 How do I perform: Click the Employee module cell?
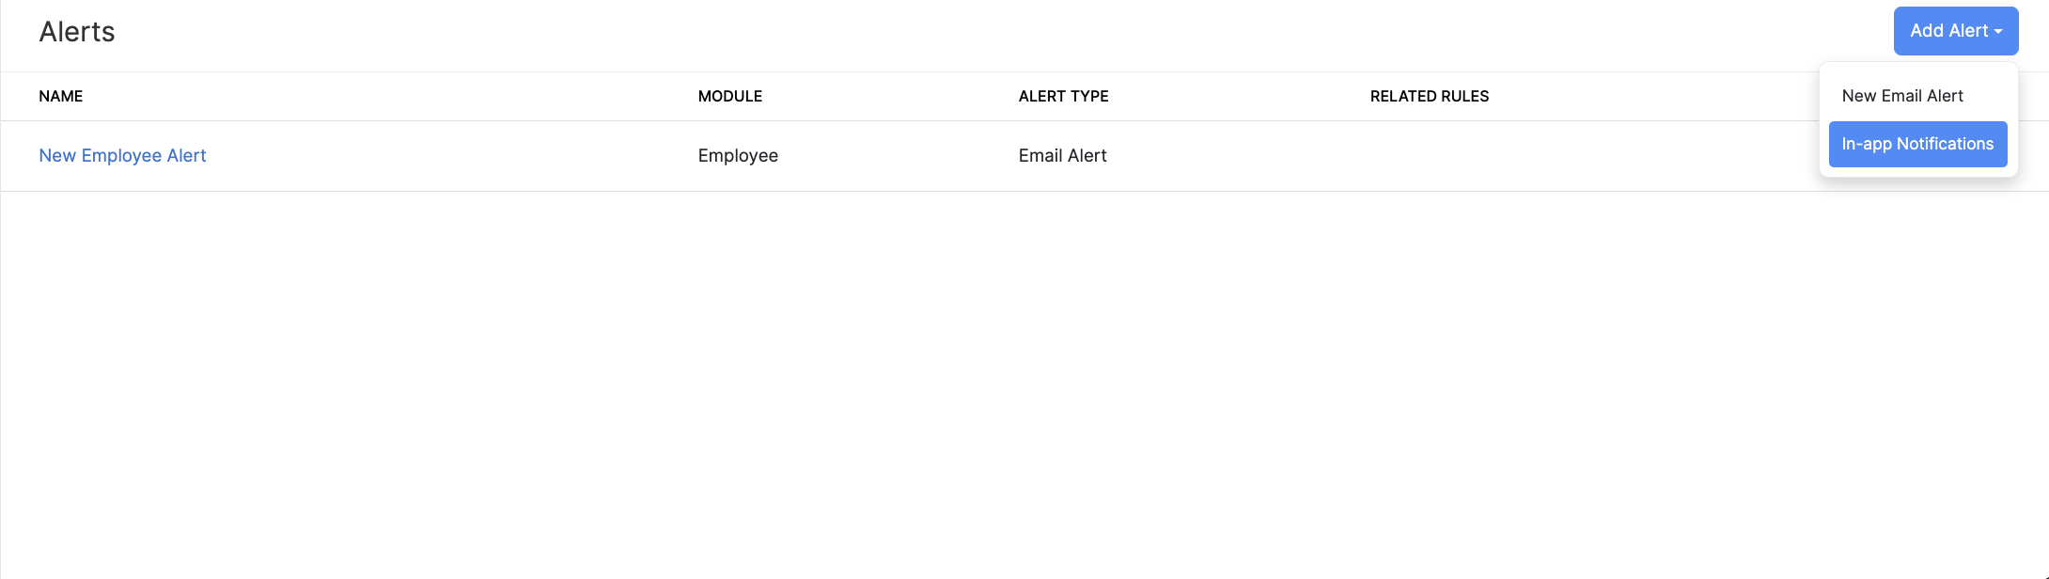[738, 156]
